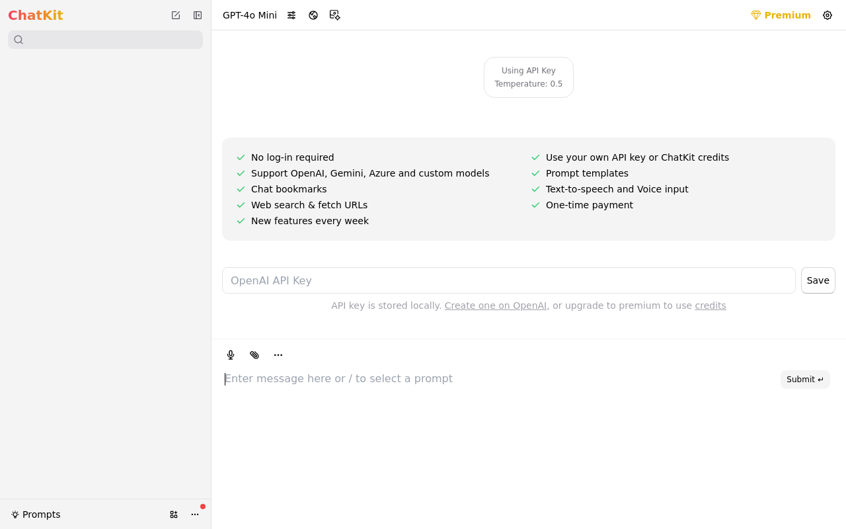Click the 'No log-in required' text
This screenshot has width=846, height=529.
[293, 157]
